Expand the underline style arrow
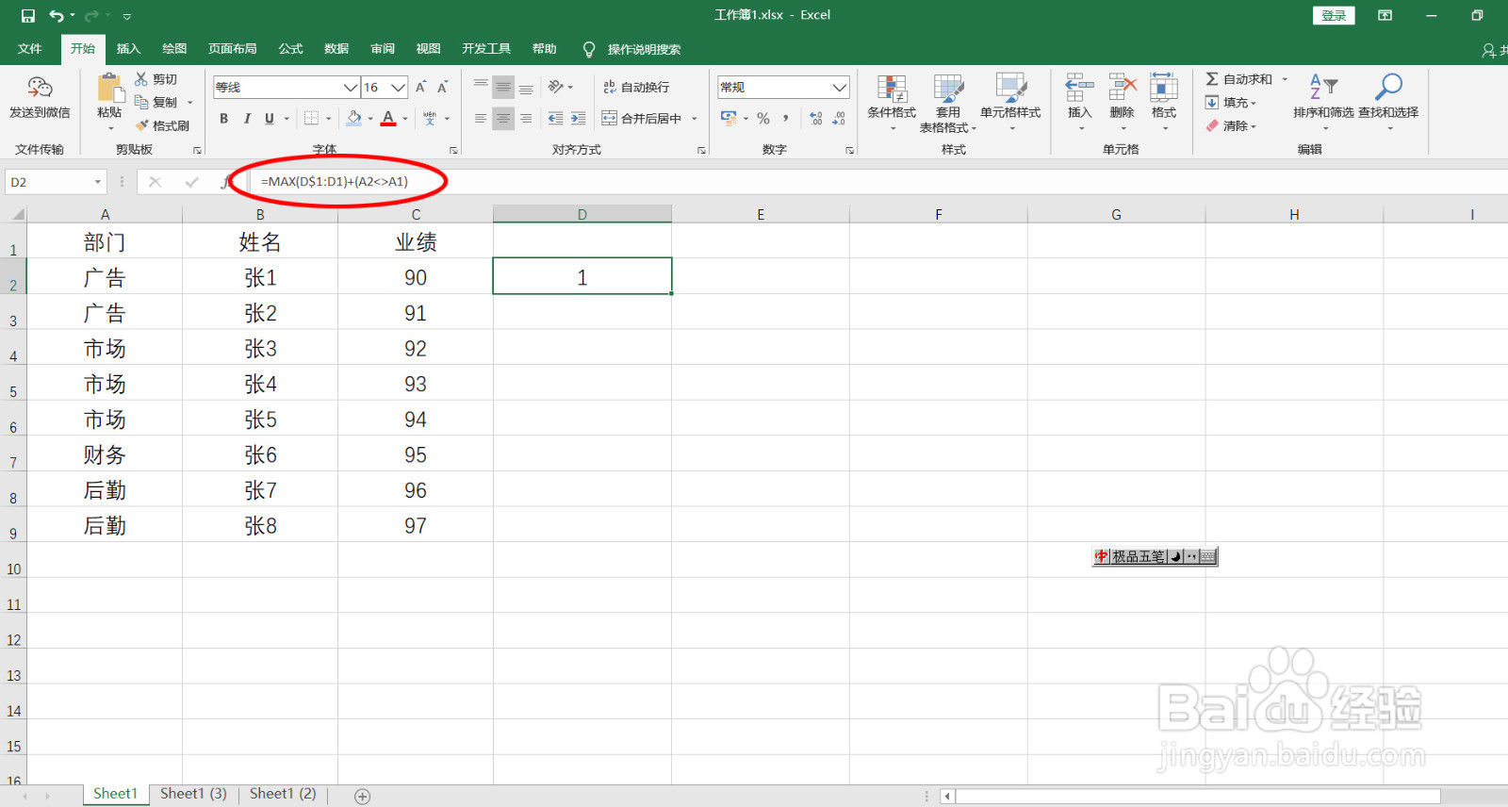This screenshot has width=1508, height=807. tap(287, 118)
